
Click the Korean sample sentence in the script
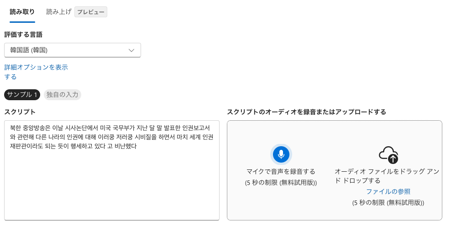click(111, 137)
